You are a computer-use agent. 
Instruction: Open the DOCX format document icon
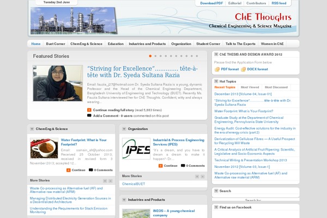tap(243, 69)
